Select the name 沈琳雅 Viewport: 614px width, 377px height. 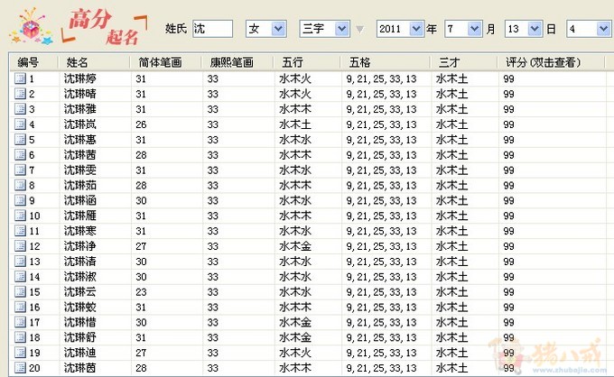point(79,109)
